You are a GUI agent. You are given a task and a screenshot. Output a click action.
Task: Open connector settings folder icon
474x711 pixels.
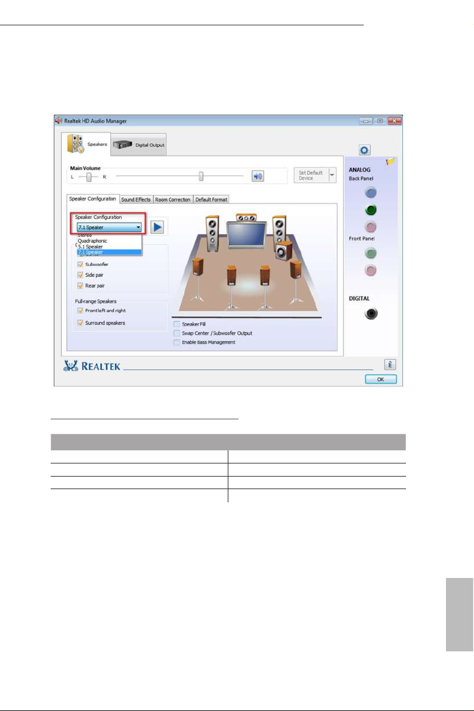(x=390, y=162)
